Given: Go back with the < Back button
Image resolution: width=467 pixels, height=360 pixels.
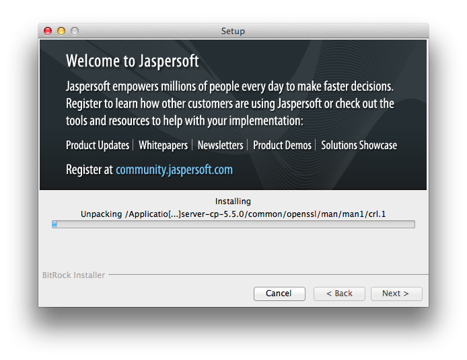Looking at the screenshot, I should [339, 294].
